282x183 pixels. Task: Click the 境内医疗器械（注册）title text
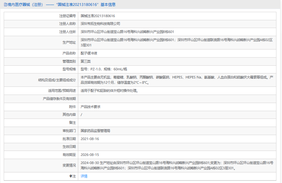[25, 5]
